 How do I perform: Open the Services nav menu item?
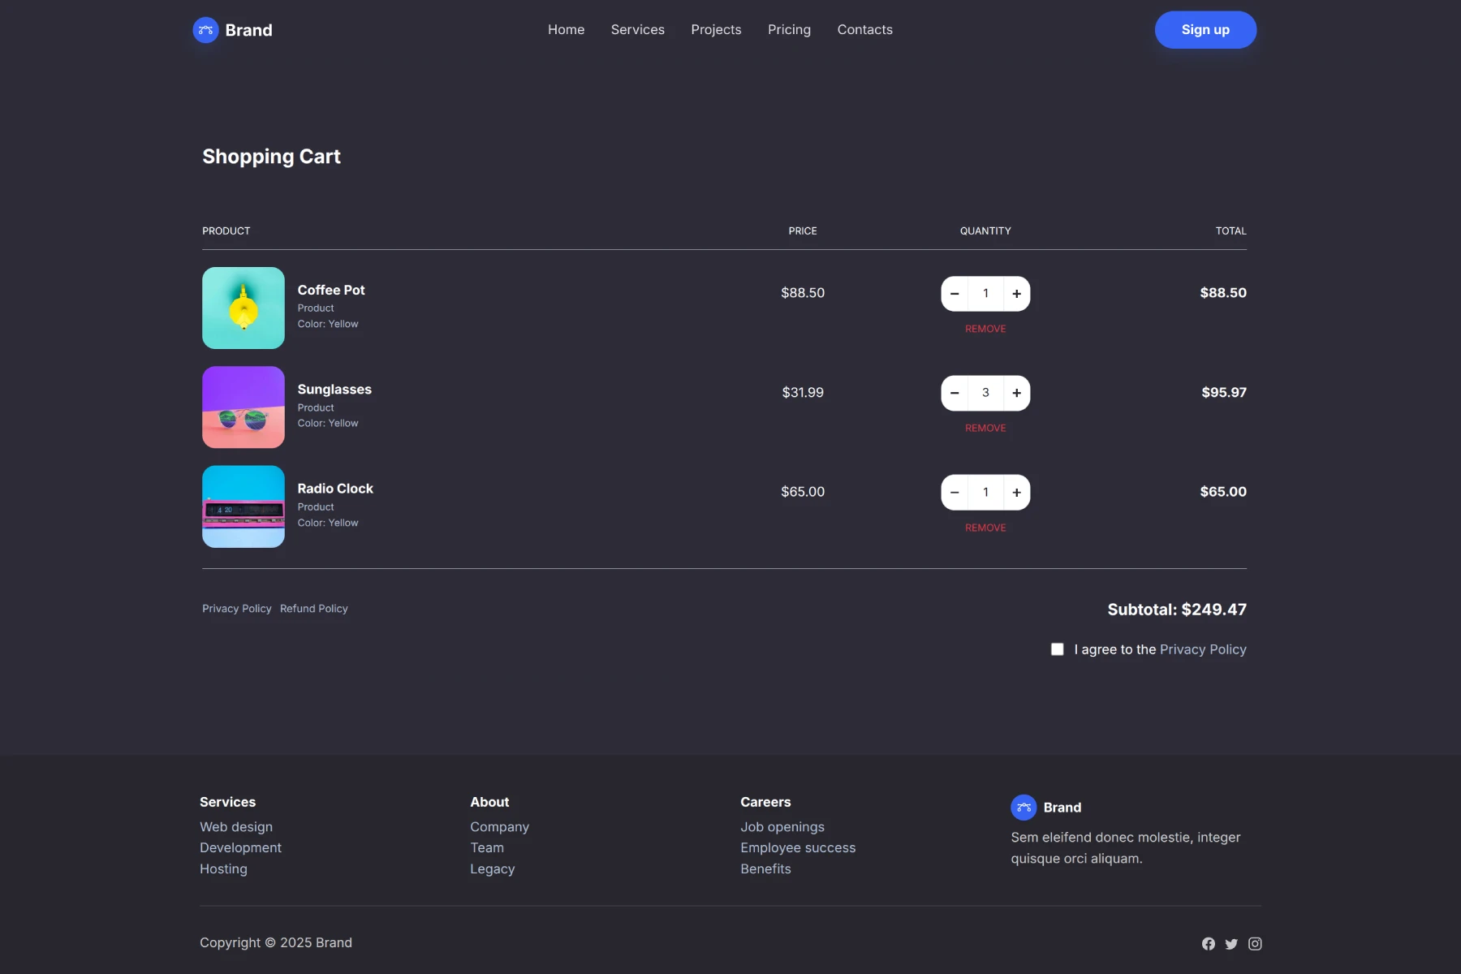637,30
